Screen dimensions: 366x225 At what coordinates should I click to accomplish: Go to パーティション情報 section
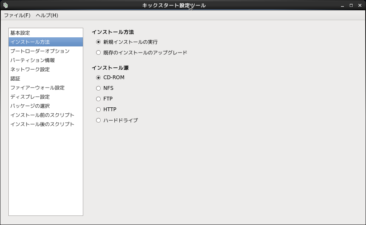(33, 60)
